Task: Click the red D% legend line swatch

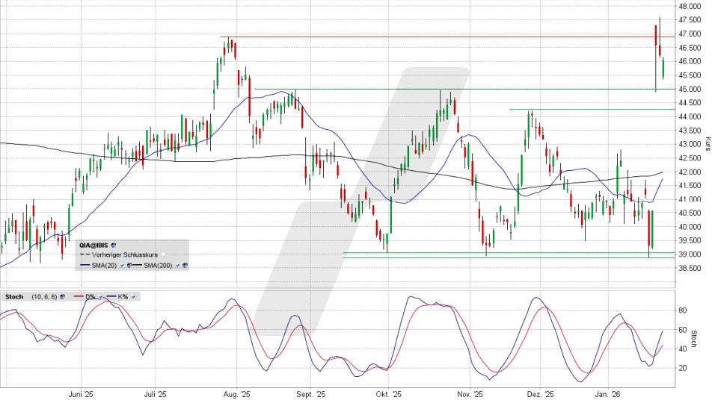Action: pos(79,296)
